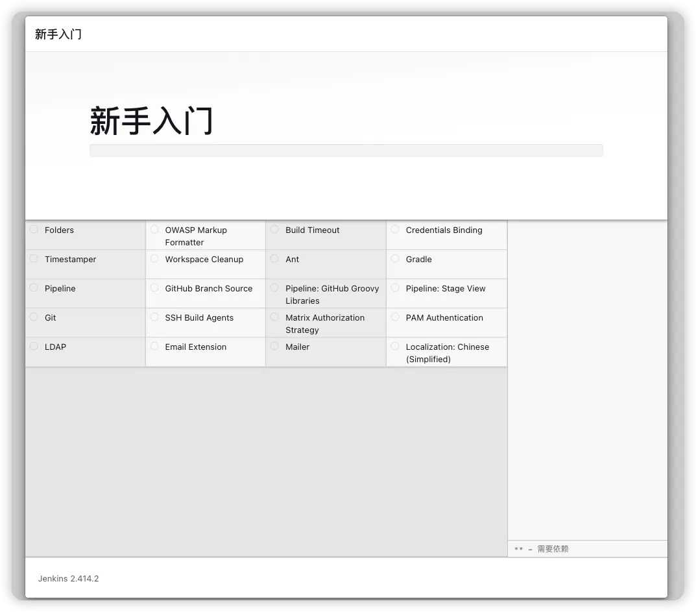Screen dimensions: 696x612
Task: Click the Workspace Cleanup plugin name
Action: (204, 260)
